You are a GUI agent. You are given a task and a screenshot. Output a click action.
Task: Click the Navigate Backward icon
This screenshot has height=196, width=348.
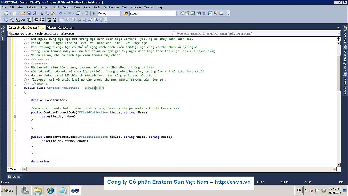tap(78, 13)
